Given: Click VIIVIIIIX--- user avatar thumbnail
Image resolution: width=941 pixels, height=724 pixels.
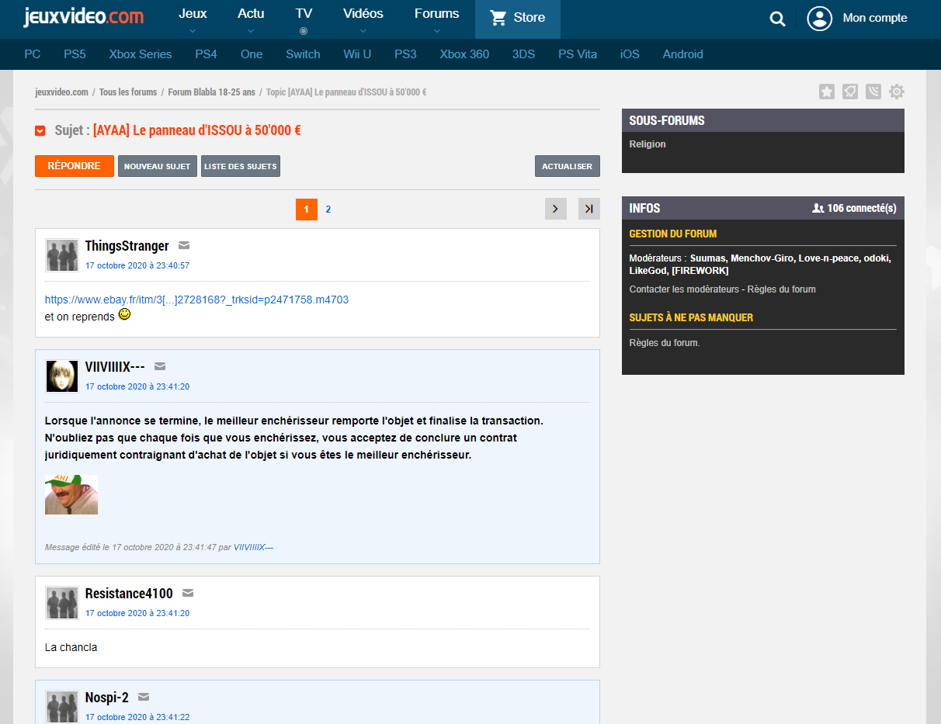Looking at the screenshot, I should tap(62, 376).
